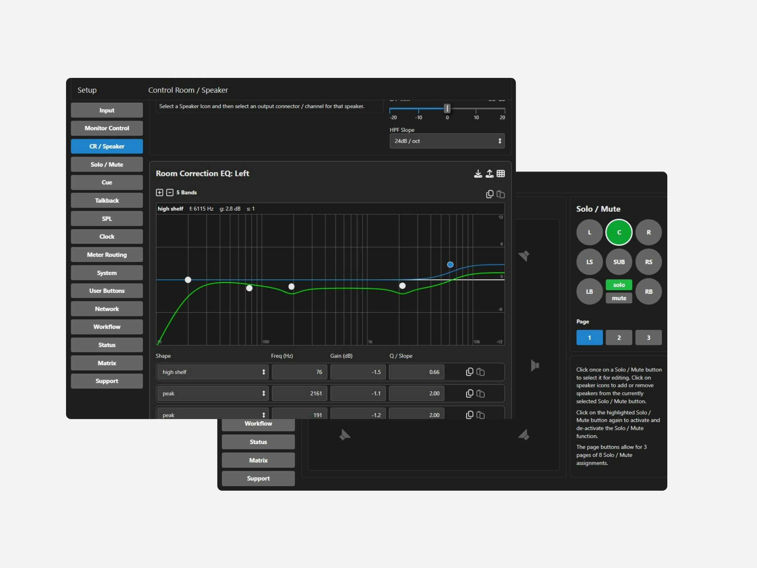The image size is (757, 568).
Task: Click the Mute button for center channel C
Action: coord(618,298)
